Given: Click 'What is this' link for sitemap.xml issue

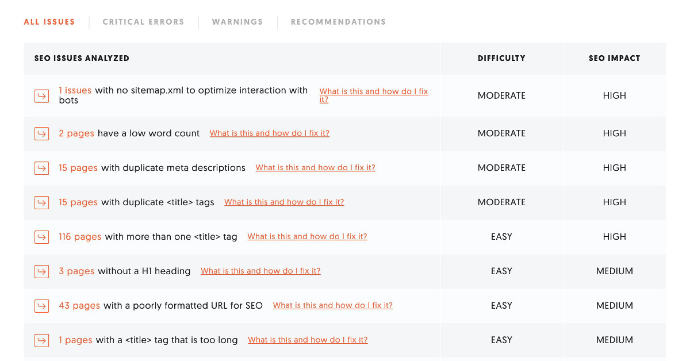Looking at the screenshot, I should pos(374,95).
